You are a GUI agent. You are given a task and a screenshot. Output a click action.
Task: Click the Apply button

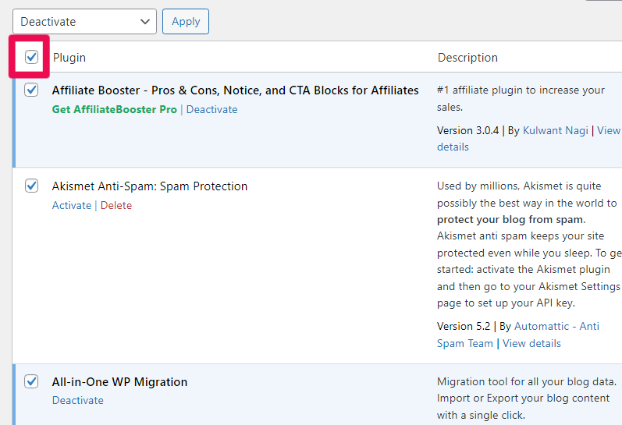[186, 21]
